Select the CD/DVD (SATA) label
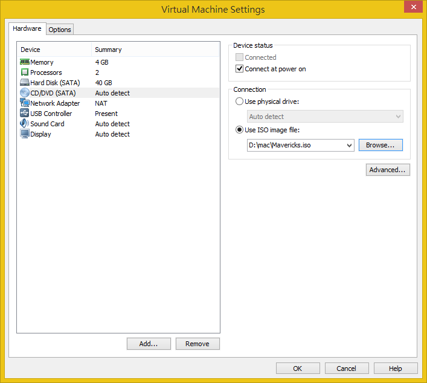Viewport: 427px width, 383px height. (x=53, y=93)
